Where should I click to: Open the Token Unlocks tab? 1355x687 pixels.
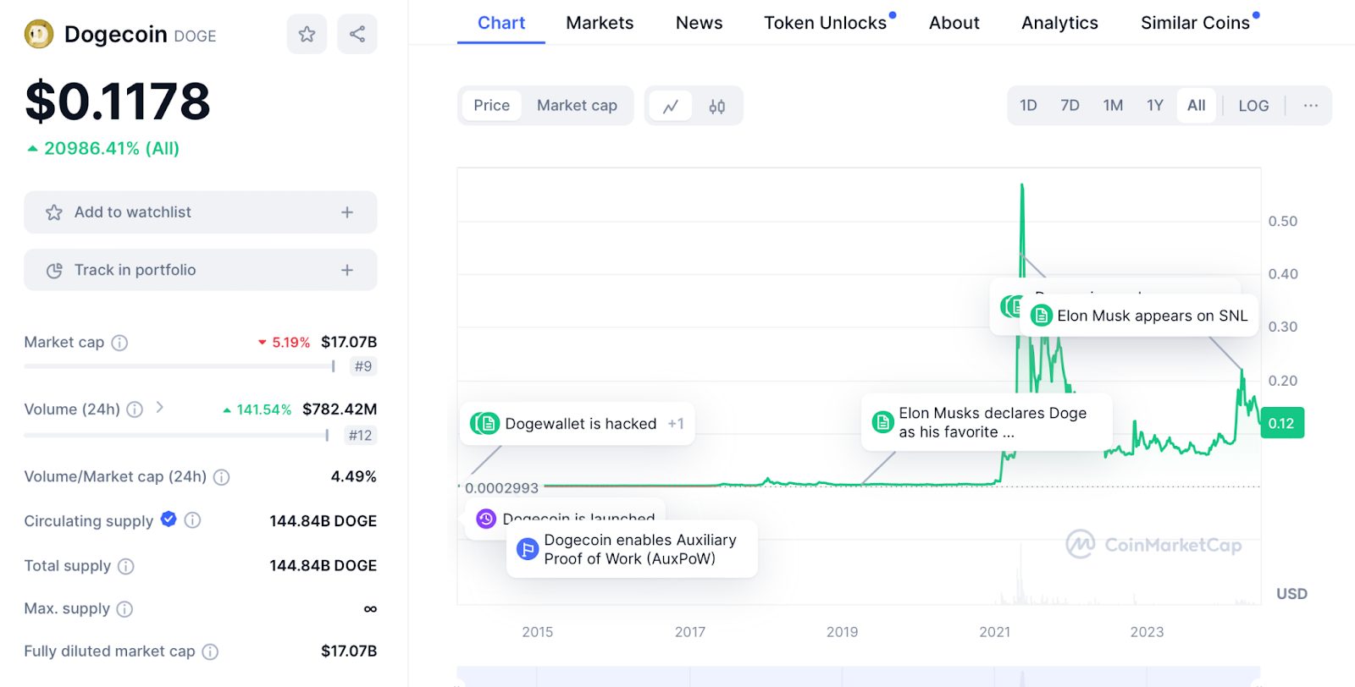pyautogui.click(x=825, y=23)
